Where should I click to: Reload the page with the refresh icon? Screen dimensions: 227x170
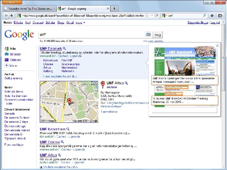[x=157, y=16]
